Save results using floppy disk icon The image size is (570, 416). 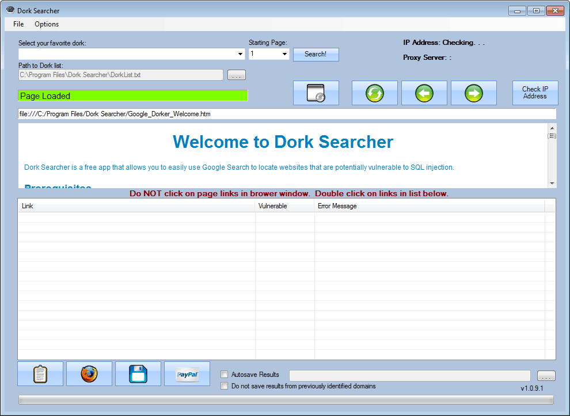pos(138,374)
